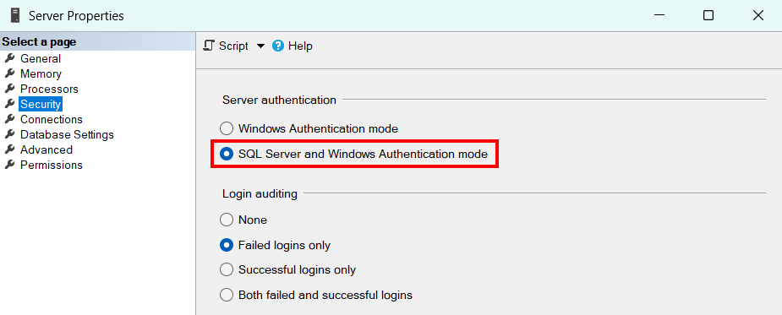The width and height of the screenshot is (782, 315).
Task: Choose Failed logins only auditing option
Action: click(227, 245)
